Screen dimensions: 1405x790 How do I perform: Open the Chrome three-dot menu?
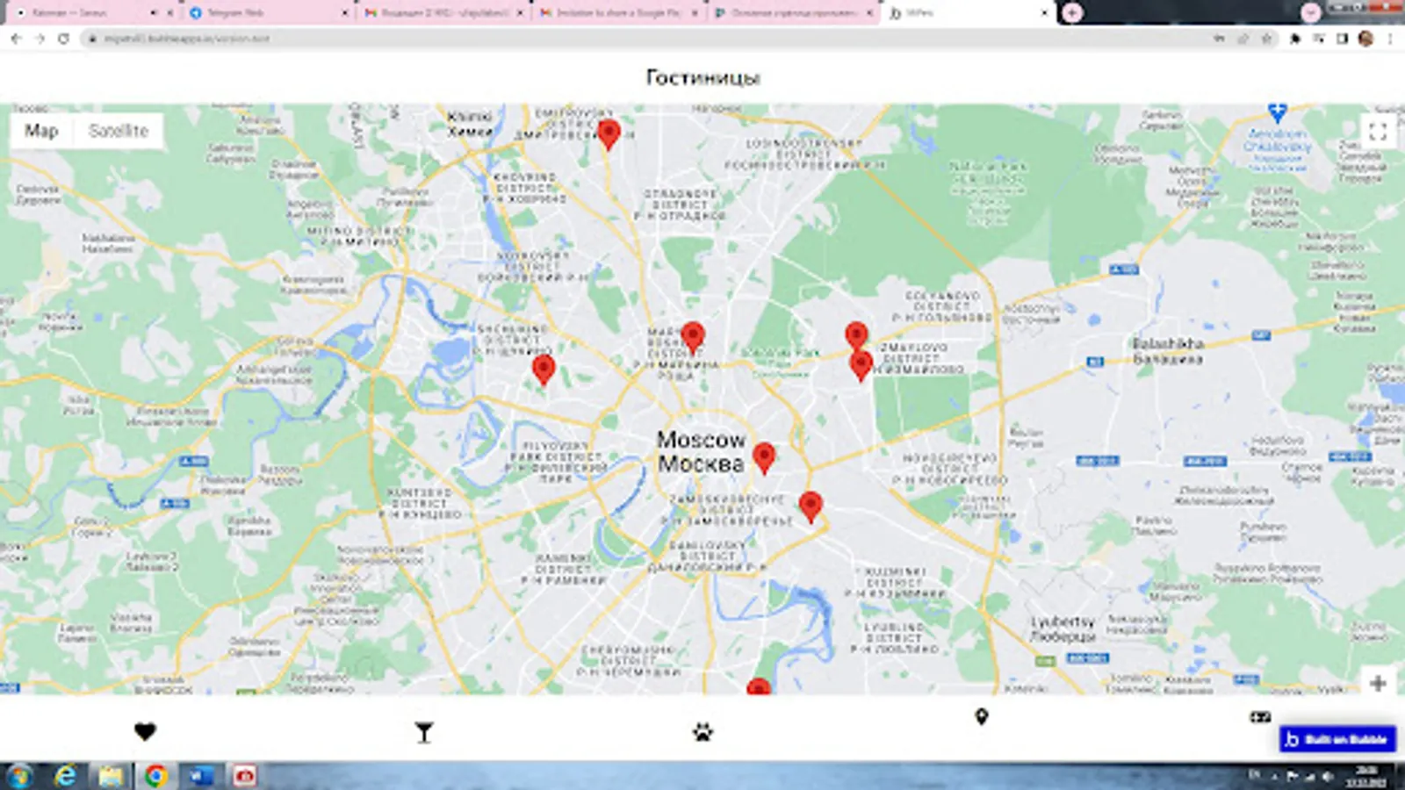[1390, 39]
